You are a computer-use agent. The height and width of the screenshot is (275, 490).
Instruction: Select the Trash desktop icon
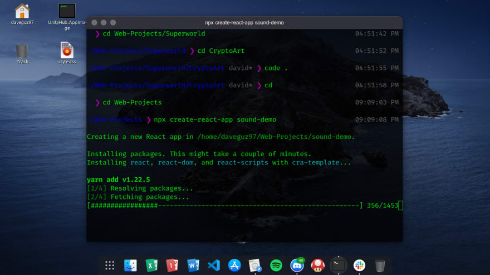coord(22,54)
